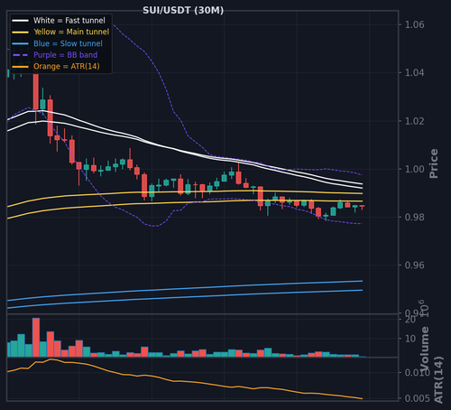451x410 pixels.
Task: Click the white line swatch in legend
Action: (20, 21)
